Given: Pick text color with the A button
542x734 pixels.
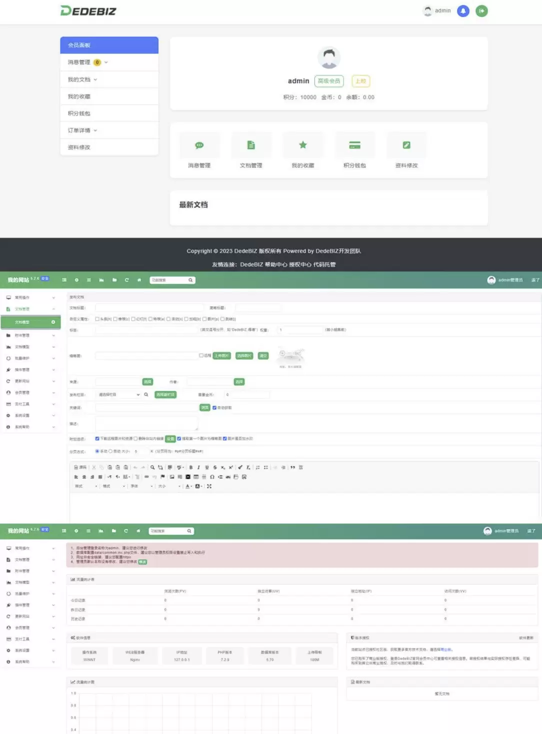Looking at the screenshot, I should (188, 486).
